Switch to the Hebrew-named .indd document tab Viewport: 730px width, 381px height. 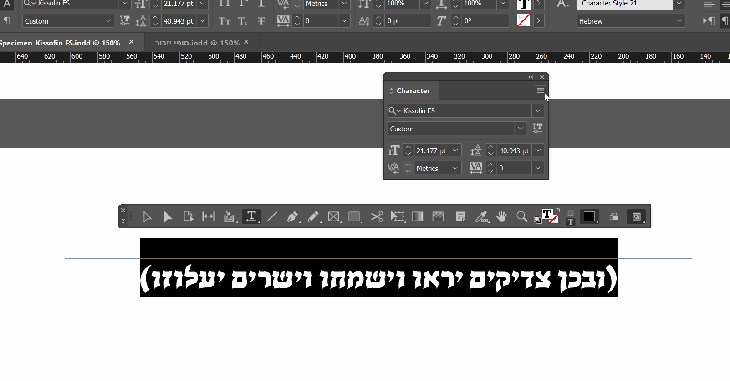pos(197,43)
